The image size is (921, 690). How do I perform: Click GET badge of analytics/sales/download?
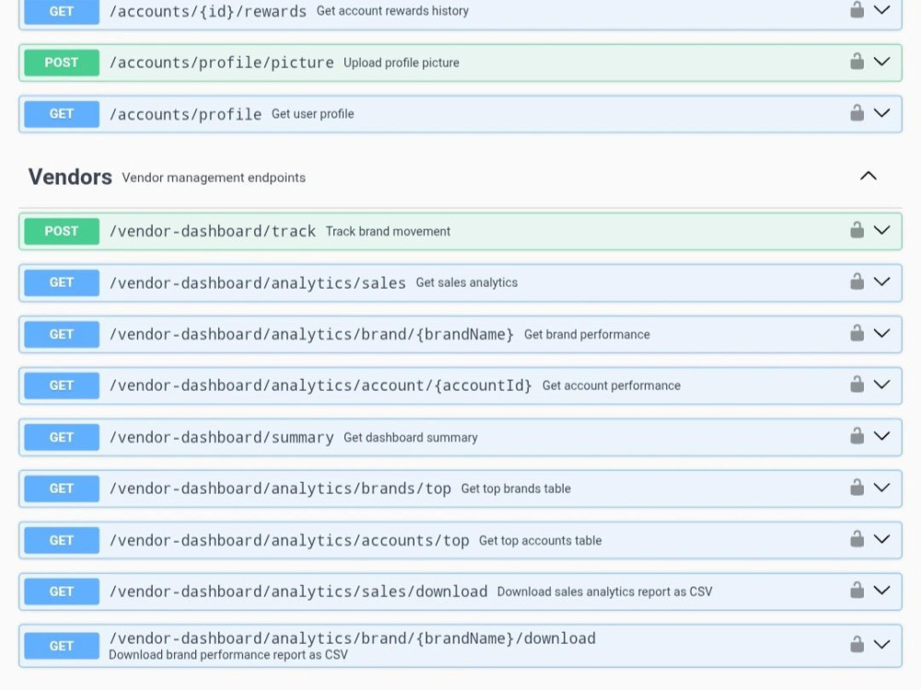click(x=62, y=592)
